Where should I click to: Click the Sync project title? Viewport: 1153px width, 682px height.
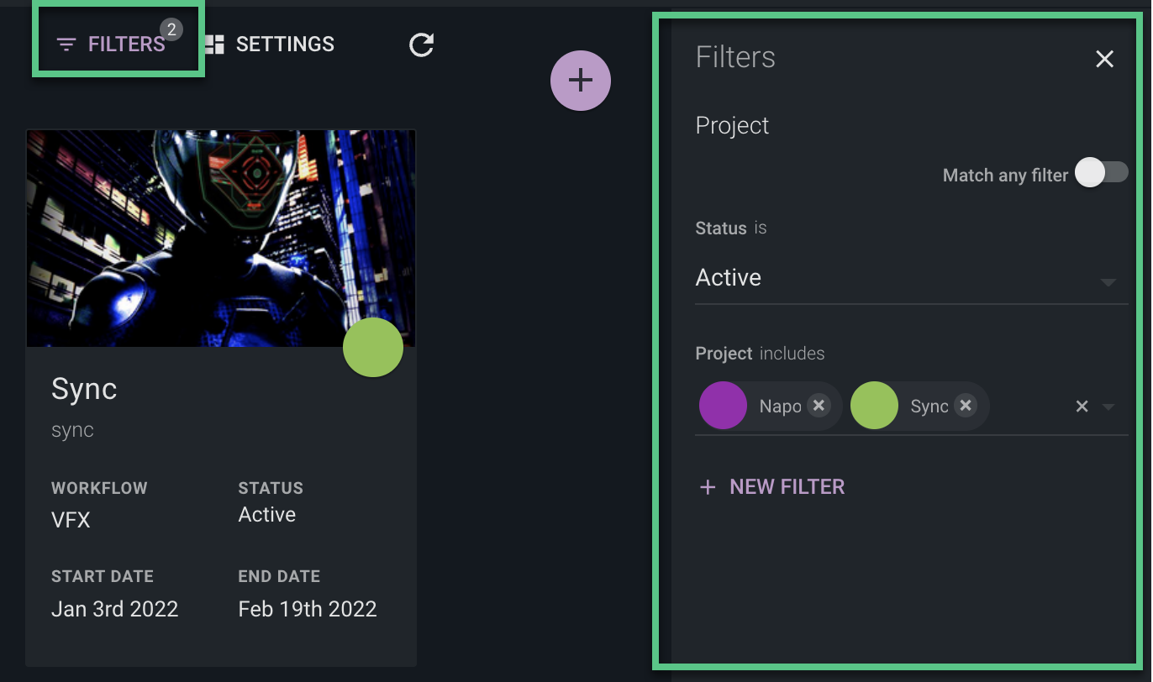point(84,389)
